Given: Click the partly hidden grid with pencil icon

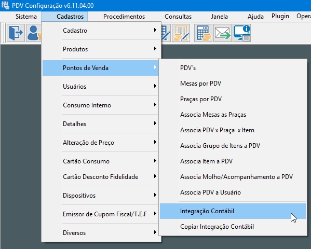Looking at the screenshot, I should [x=166, y=33].
